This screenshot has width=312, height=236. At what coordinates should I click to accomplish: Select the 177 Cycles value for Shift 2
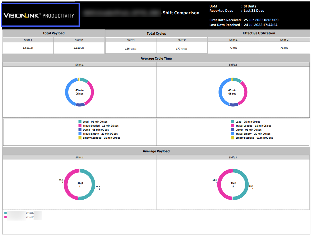(181, 49)
